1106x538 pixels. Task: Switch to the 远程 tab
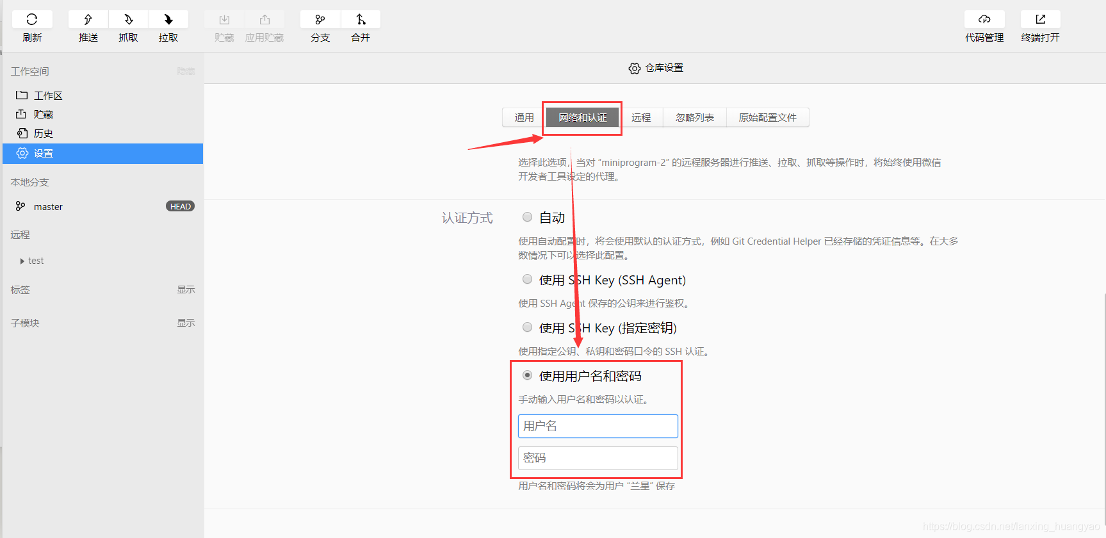[x=641, y=118]
